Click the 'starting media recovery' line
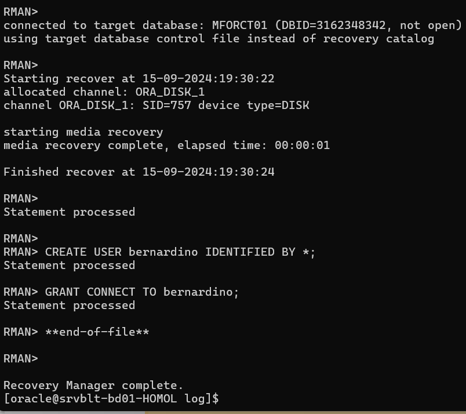 [83, 132]
